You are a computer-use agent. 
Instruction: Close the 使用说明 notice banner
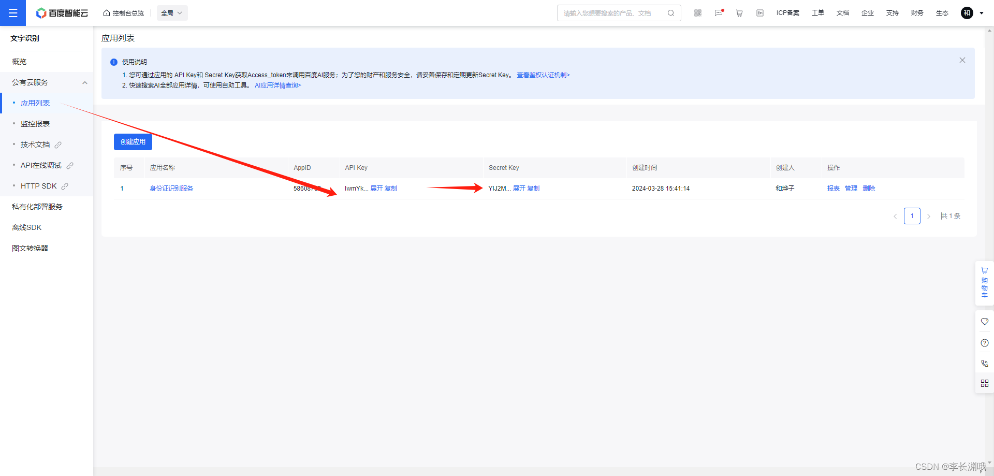(x=962, y=60)
